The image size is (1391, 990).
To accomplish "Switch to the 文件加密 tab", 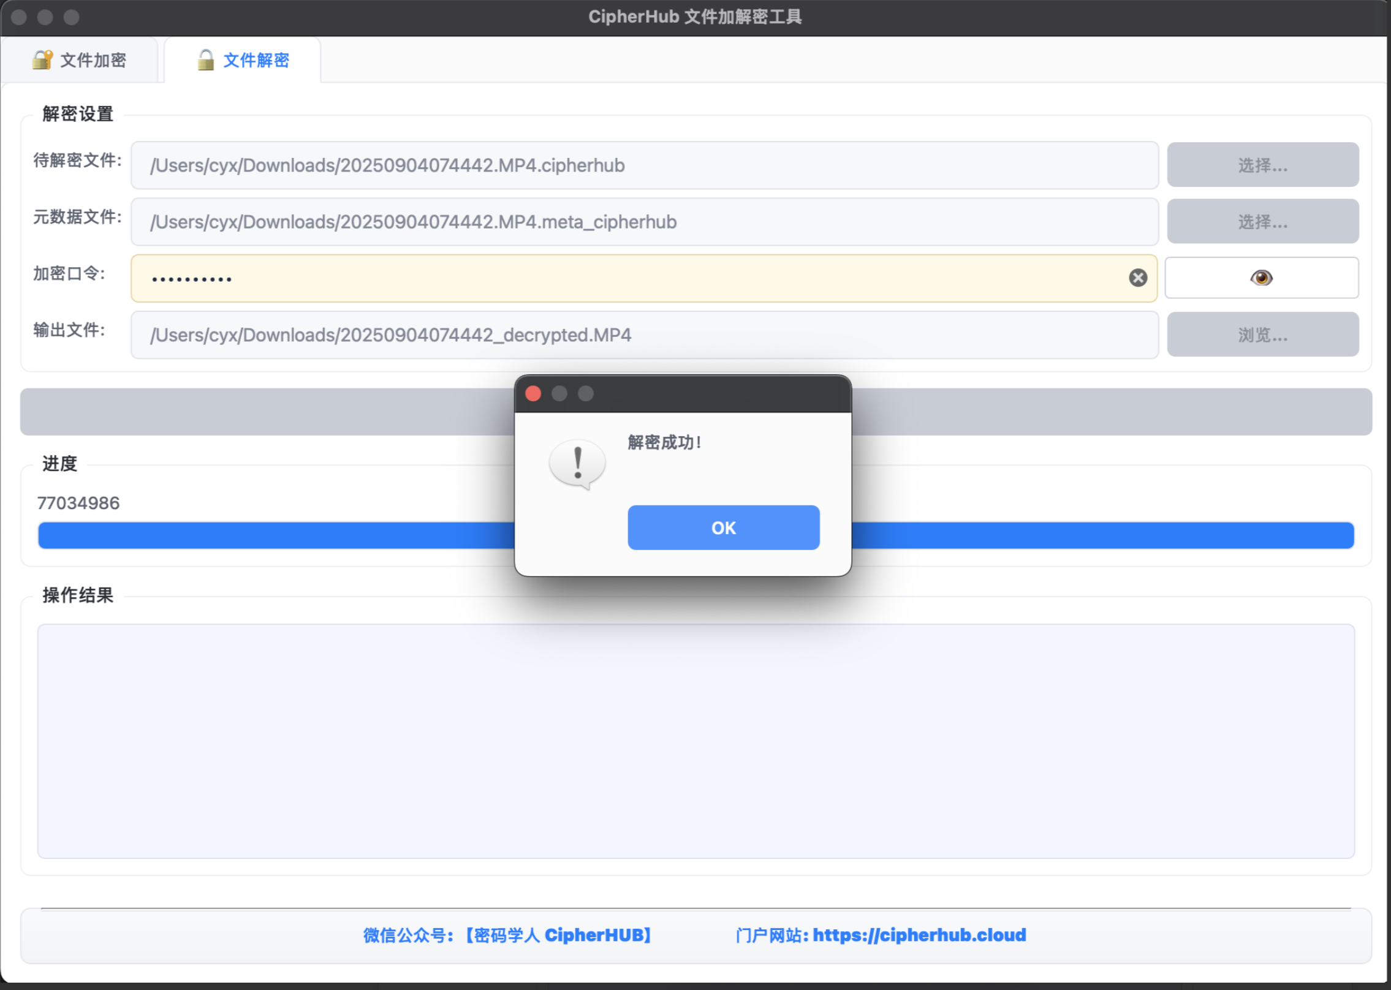I will click(x=93, y=60).
